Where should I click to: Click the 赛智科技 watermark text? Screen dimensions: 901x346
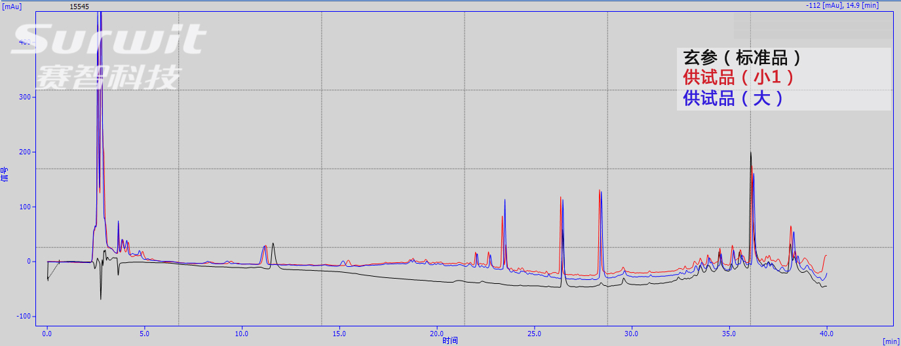pyautogui.click(x=108, y=78)
